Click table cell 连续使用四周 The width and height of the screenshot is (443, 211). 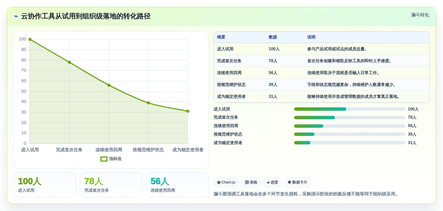click(x=229, y=73)
